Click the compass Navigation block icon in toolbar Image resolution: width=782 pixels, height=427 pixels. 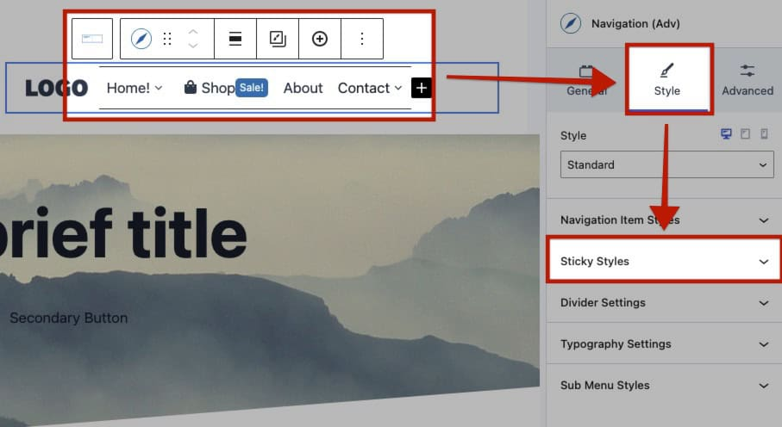coord(141,39)
